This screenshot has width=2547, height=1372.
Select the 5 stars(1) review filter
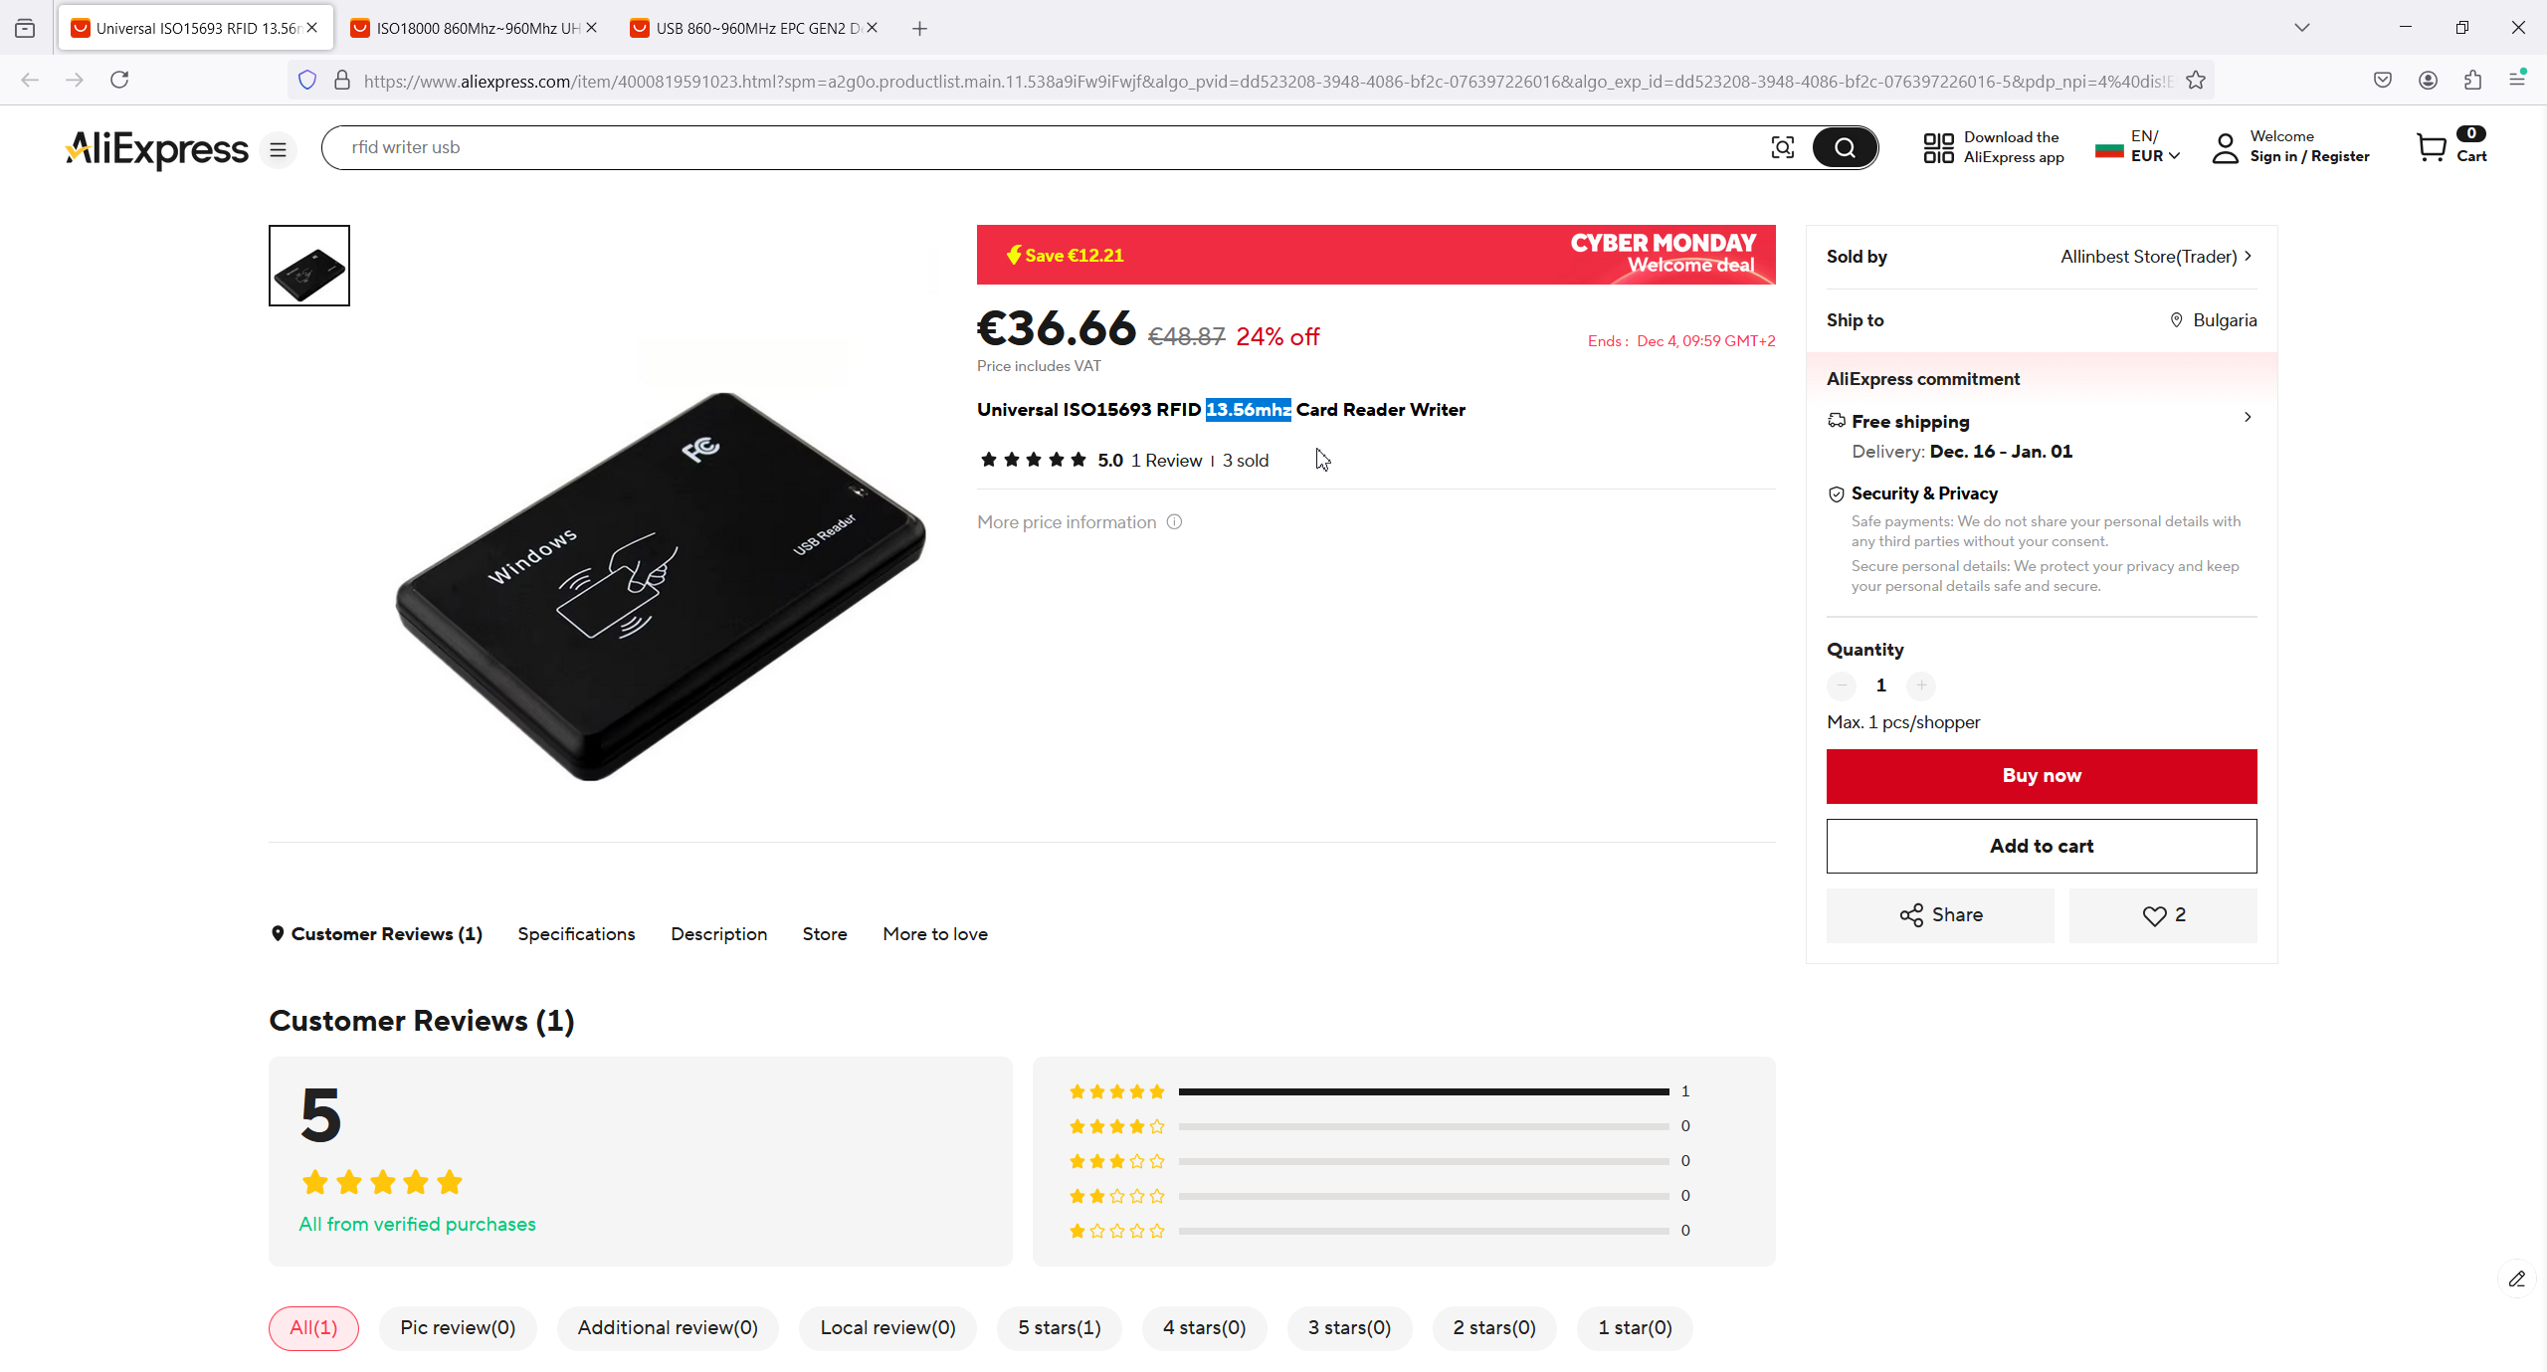1059,1328
